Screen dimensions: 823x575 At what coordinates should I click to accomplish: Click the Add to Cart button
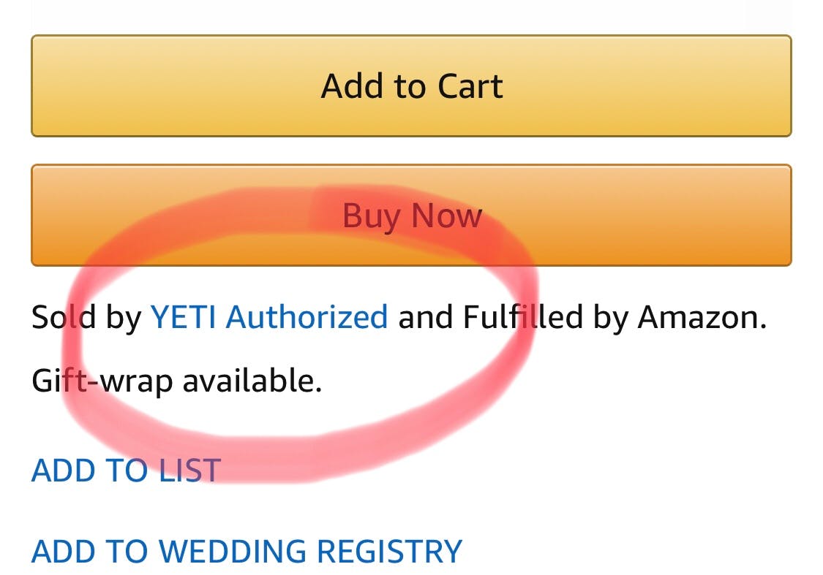point(411,85)
